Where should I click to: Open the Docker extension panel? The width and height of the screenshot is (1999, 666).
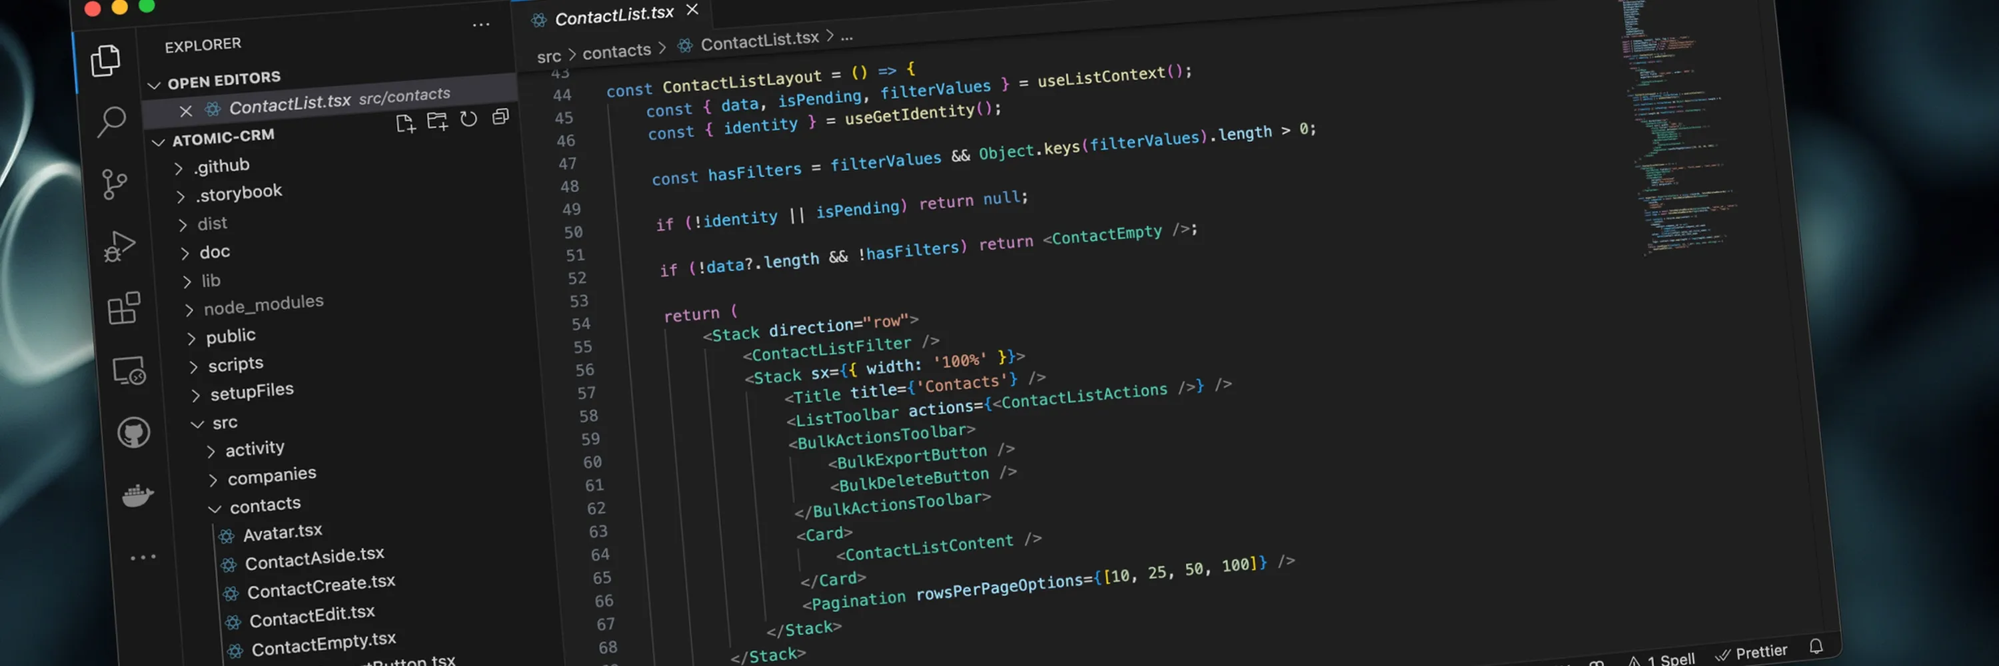click(x=137, y=496)
